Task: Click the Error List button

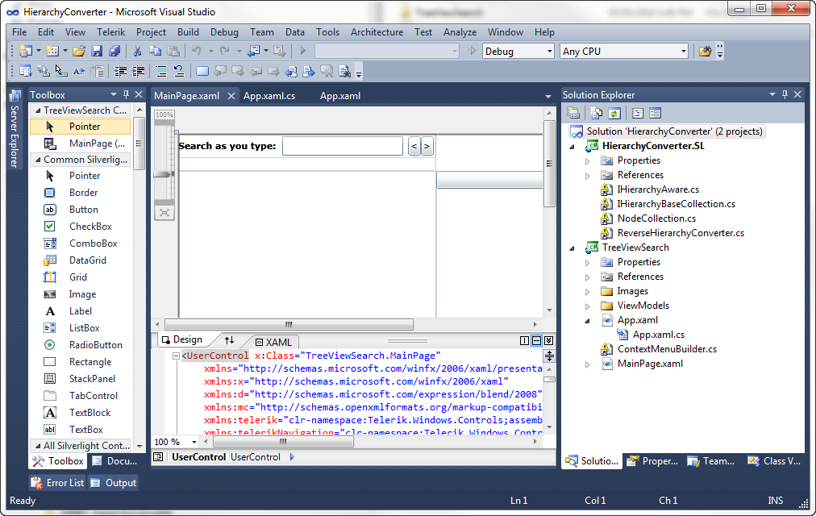Action: (x=58, y=483)
